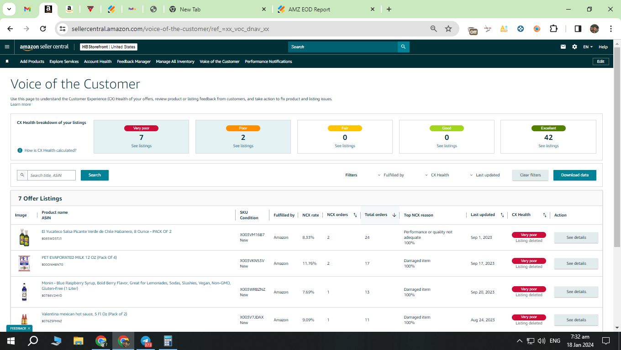See details for Monin Blue Raspberry Syrup

(x=576, y=292)
